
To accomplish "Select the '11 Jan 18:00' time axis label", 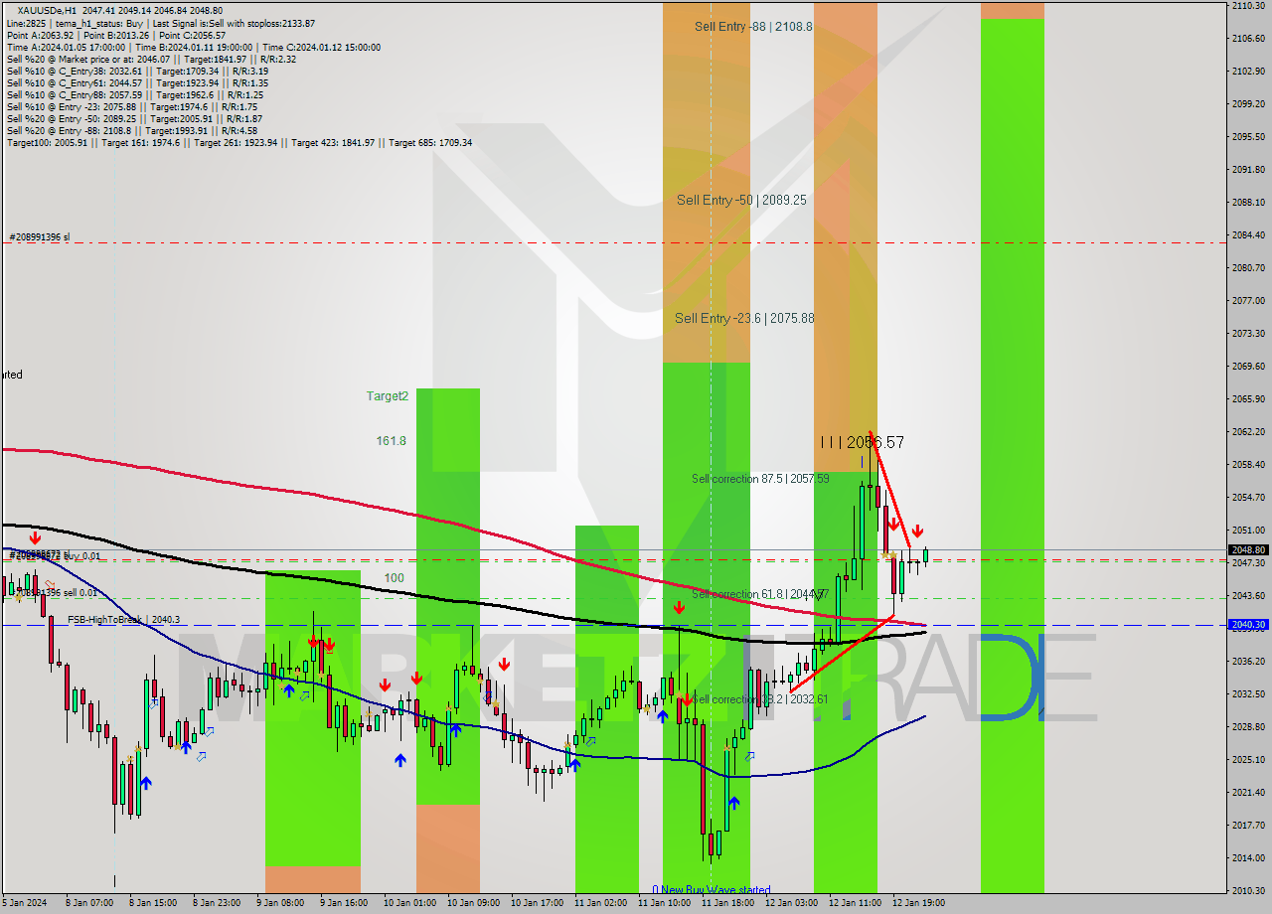I will coord(727,903).
